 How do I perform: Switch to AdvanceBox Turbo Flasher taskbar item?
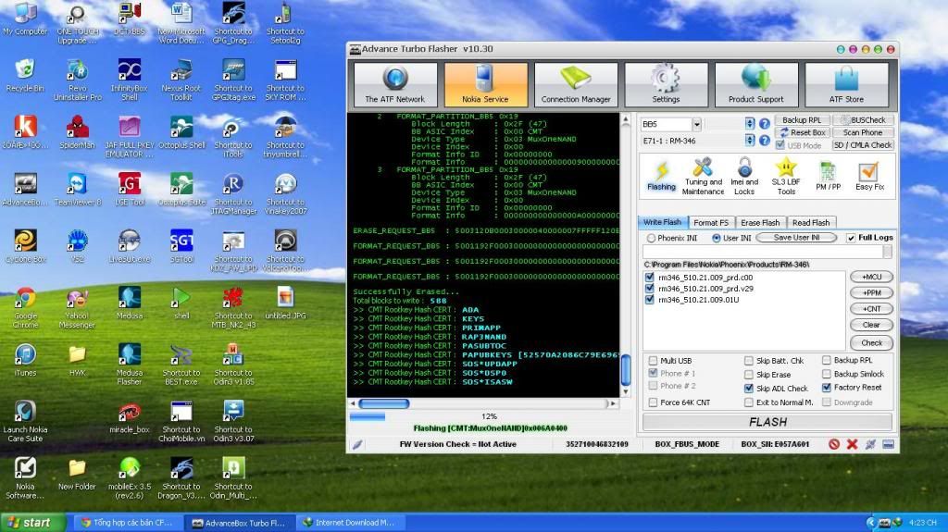click(240, 523)
